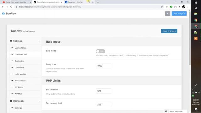Save changes in Dooplay options
The height and width of the screenshot is (113, 201).
click(x=169, y=31)
